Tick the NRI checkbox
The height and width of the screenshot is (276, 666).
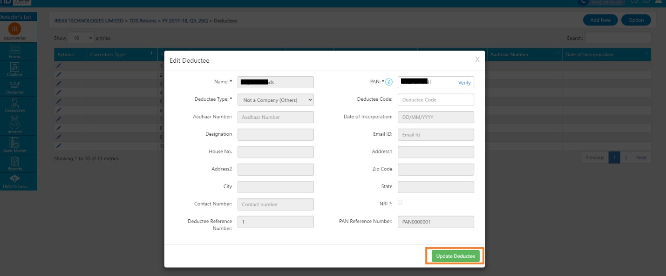400,202
